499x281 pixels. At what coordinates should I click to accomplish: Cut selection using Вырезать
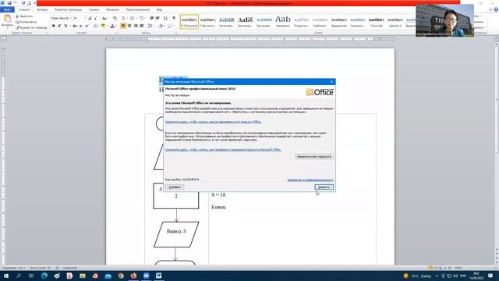[x=24, y=16]
